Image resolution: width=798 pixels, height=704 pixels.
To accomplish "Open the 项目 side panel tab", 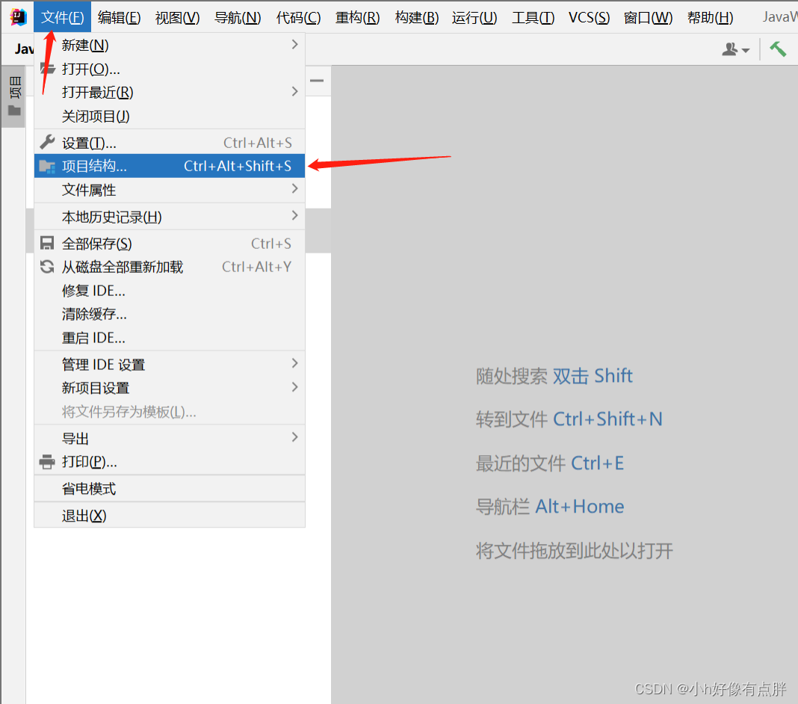I will click(13, 96).
